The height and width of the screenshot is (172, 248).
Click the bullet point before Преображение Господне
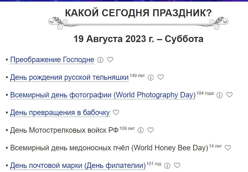[7, 59]
